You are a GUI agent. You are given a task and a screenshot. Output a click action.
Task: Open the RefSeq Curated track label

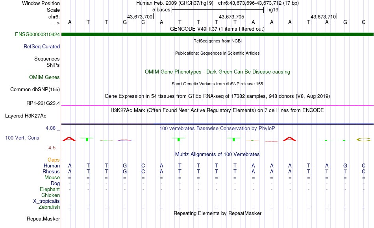[42, 46]
